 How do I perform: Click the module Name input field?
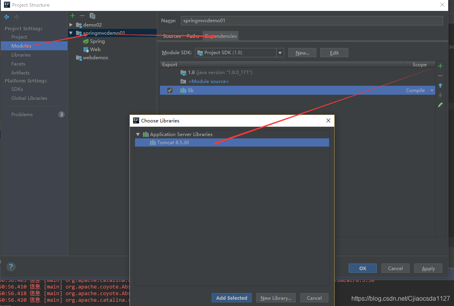coord(312,21)
